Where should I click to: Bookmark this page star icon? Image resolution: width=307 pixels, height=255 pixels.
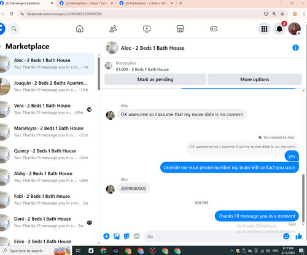pos(282,14)
